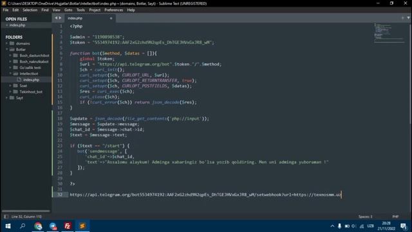Click the Soat folder icon
This screenshot has height=232, width=412.
15,86
